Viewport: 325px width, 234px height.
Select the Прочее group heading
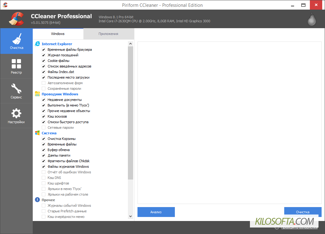click(48, 200)
